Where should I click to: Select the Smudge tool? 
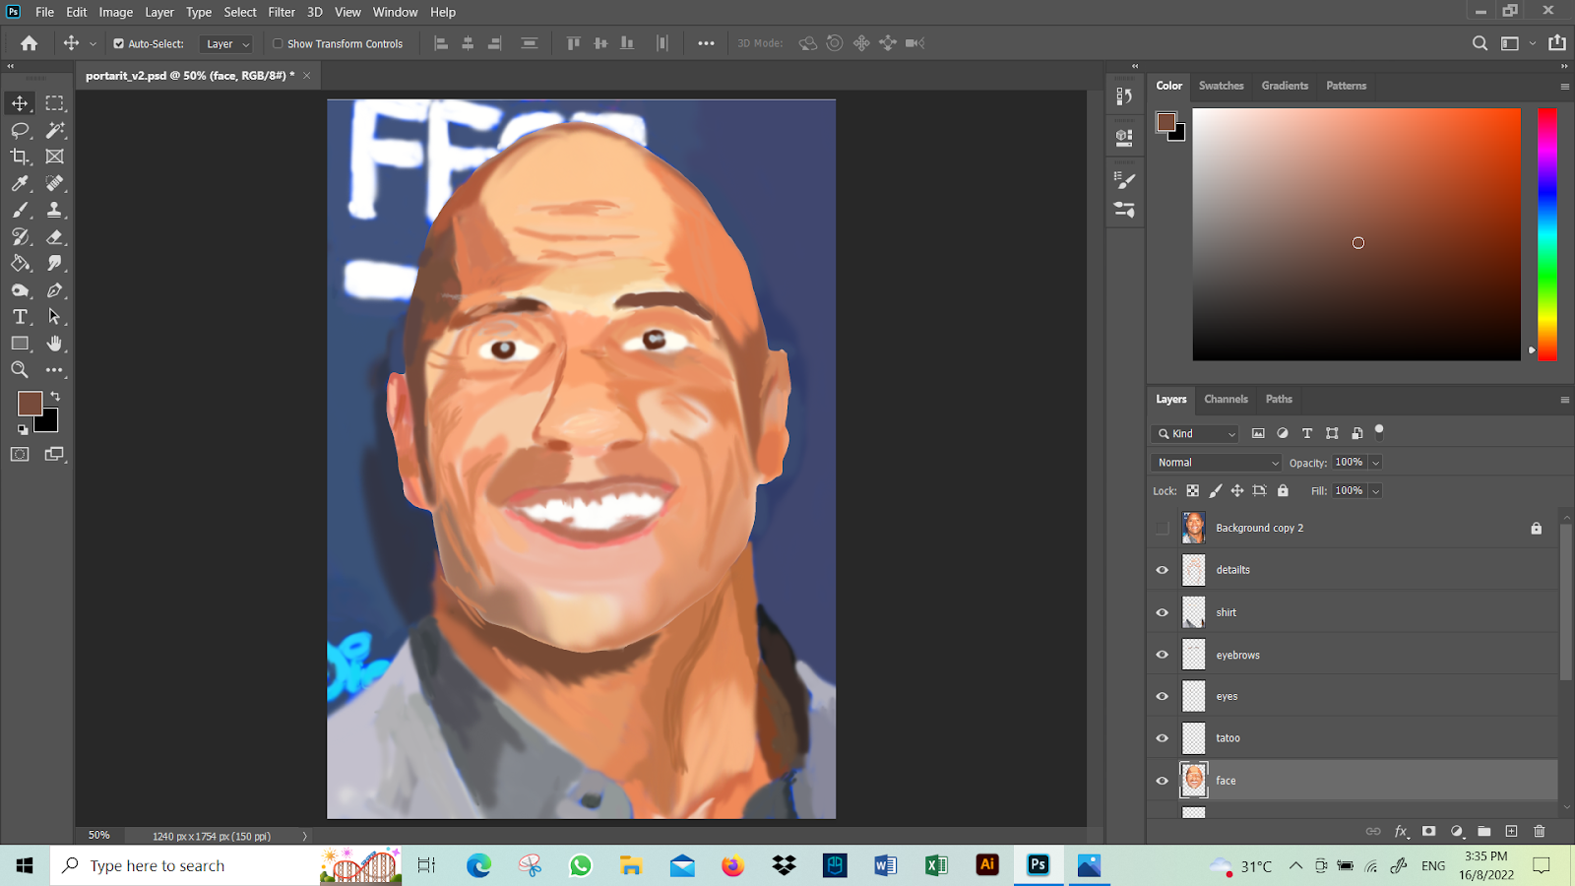pos(55,263)
